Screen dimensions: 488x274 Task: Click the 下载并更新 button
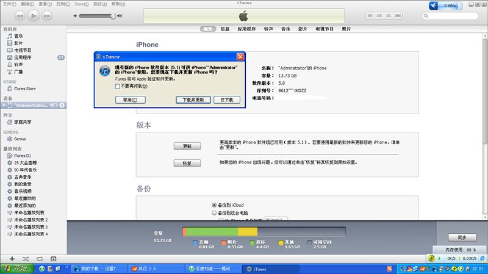tap(193, 99)
